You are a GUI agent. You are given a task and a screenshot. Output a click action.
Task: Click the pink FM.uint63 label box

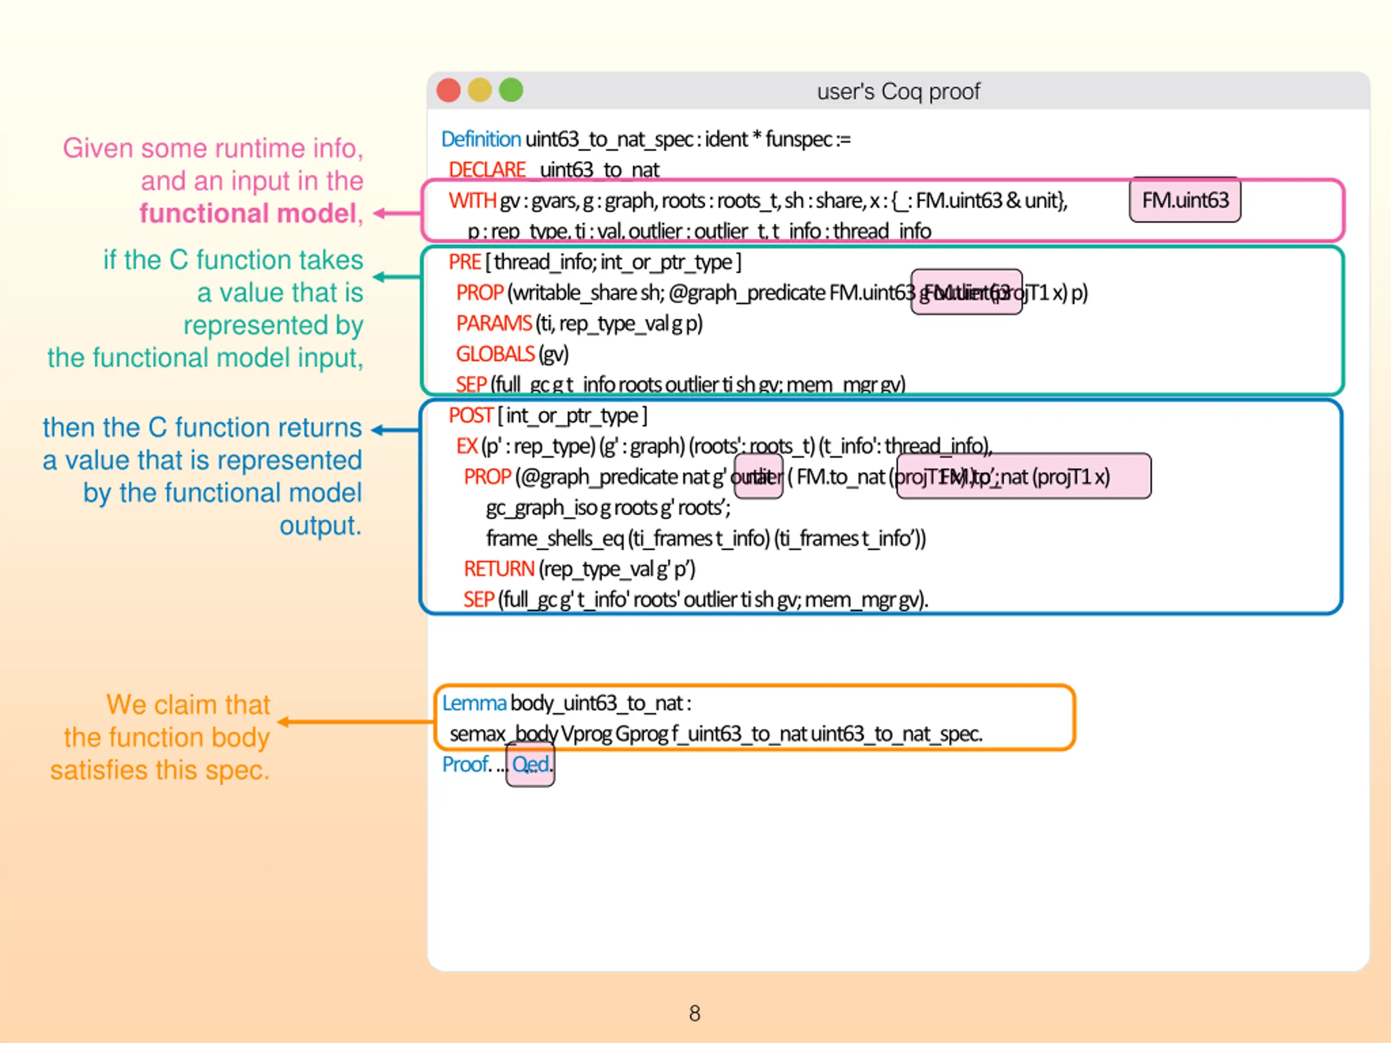coord(1185,200)
